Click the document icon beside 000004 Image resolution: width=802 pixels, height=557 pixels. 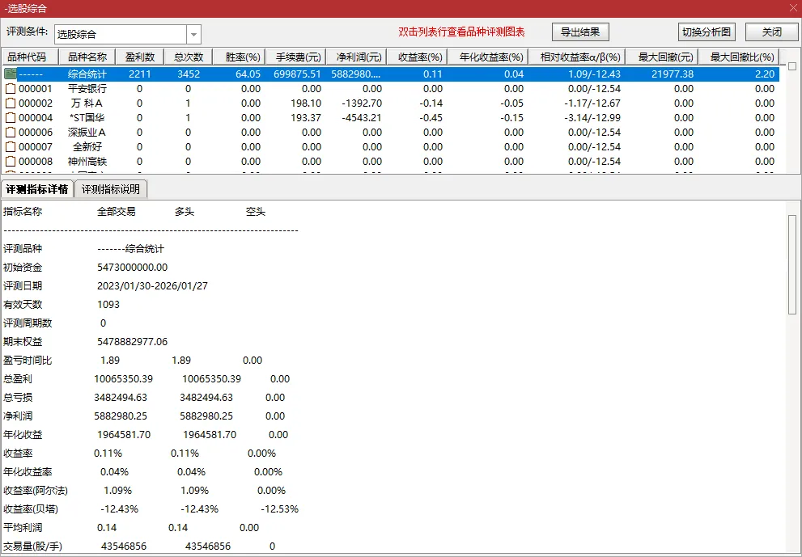tap(11, 117)
